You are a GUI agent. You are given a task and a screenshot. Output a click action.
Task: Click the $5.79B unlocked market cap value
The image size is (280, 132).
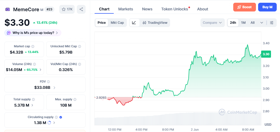click(x=66, y=52)
